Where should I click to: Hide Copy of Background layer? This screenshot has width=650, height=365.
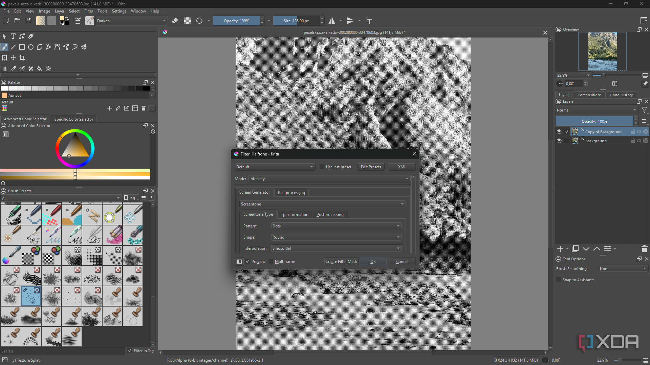[559, 132]
